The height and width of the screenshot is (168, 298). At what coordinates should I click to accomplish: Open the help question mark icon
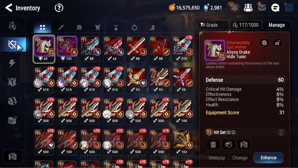[59, 8]
